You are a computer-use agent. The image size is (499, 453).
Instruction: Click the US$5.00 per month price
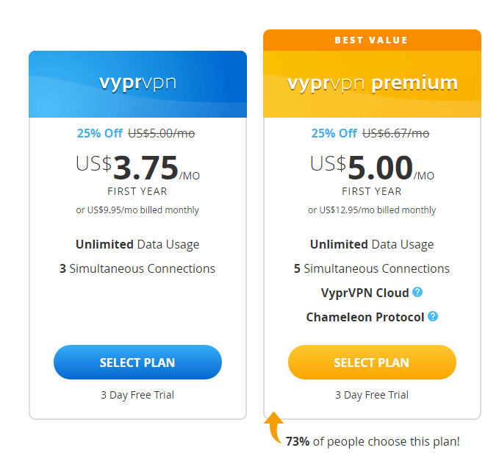point(372,168)
